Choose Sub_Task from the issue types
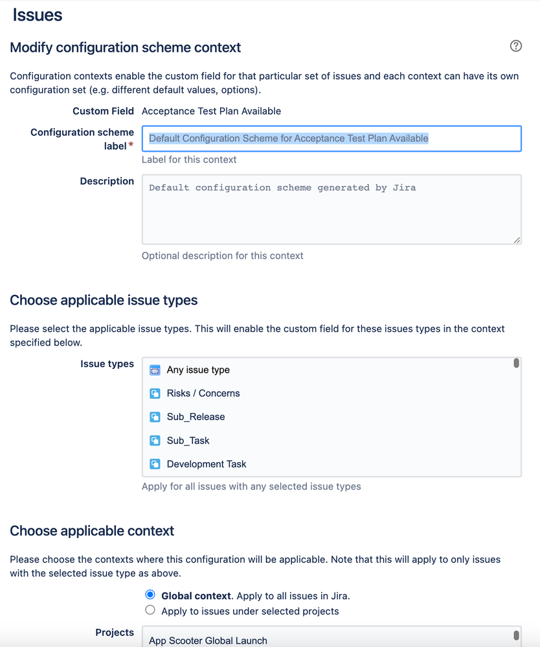This screenshot has height=647, width=540. pos(188,441)
